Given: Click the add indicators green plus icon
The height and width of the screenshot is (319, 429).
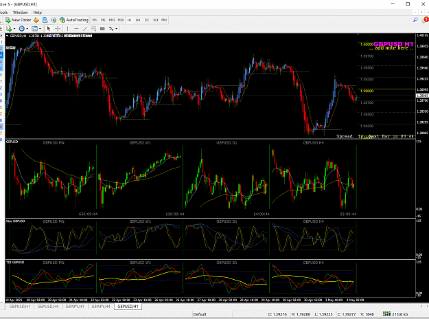Looking at the screenshot, I should click(x=9, y=28).
